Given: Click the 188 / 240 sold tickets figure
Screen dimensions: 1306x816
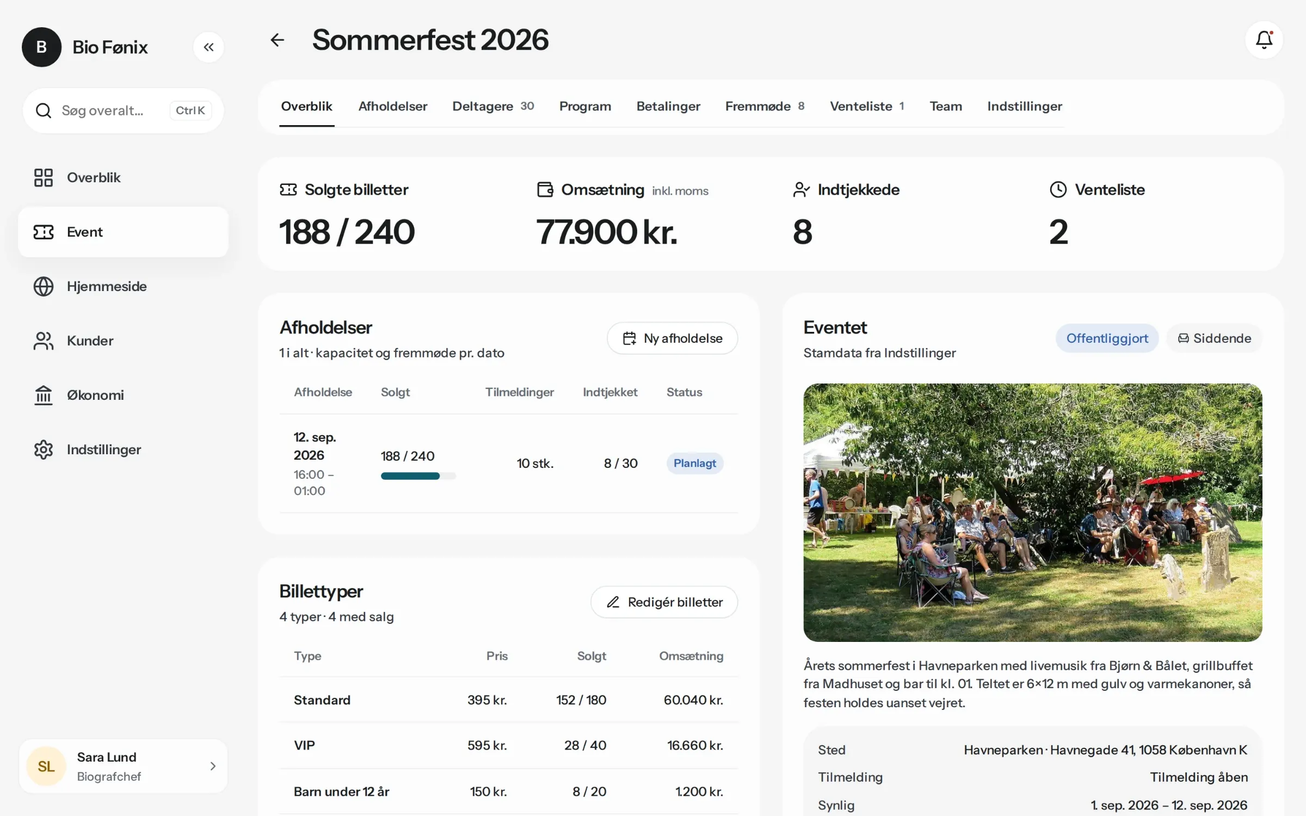Looking at the screenshot, I should click(347, 232).
